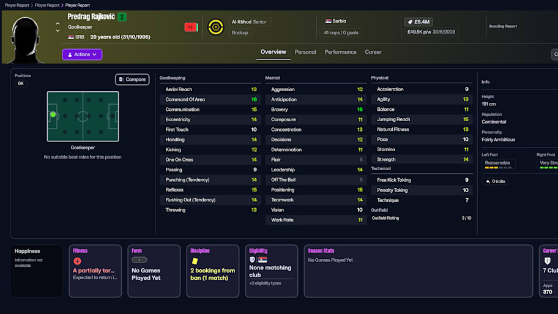Click the Outfield Rating 3/10 row
558x314 pixels.
pyautogui.click(x=422, y=219)
